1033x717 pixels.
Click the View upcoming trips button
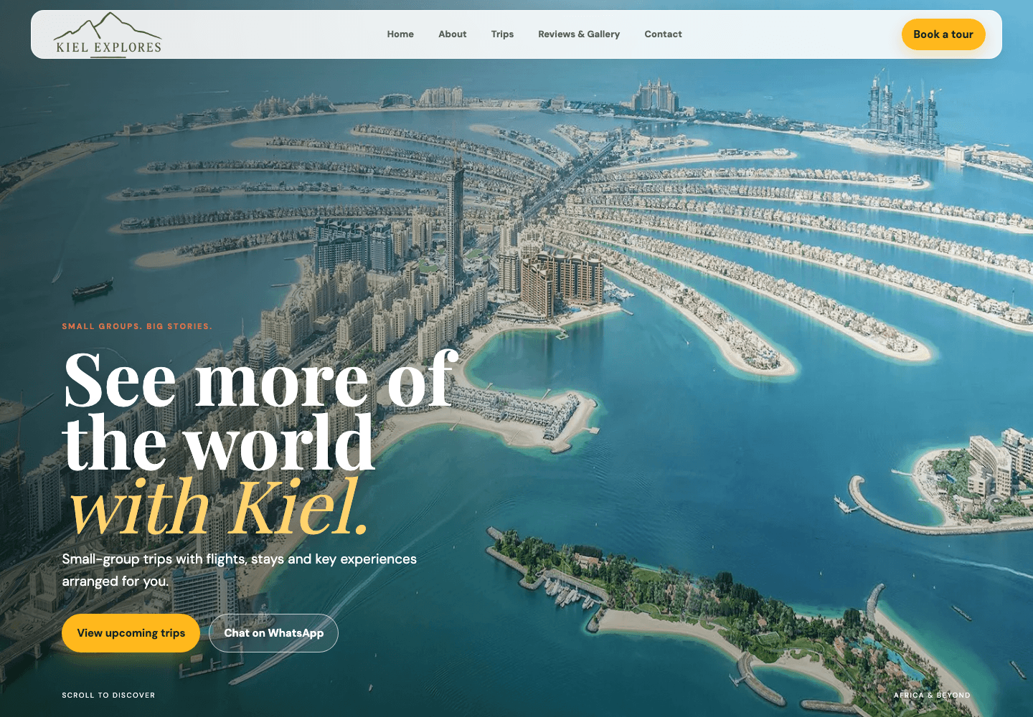click(x=131, y=633)
